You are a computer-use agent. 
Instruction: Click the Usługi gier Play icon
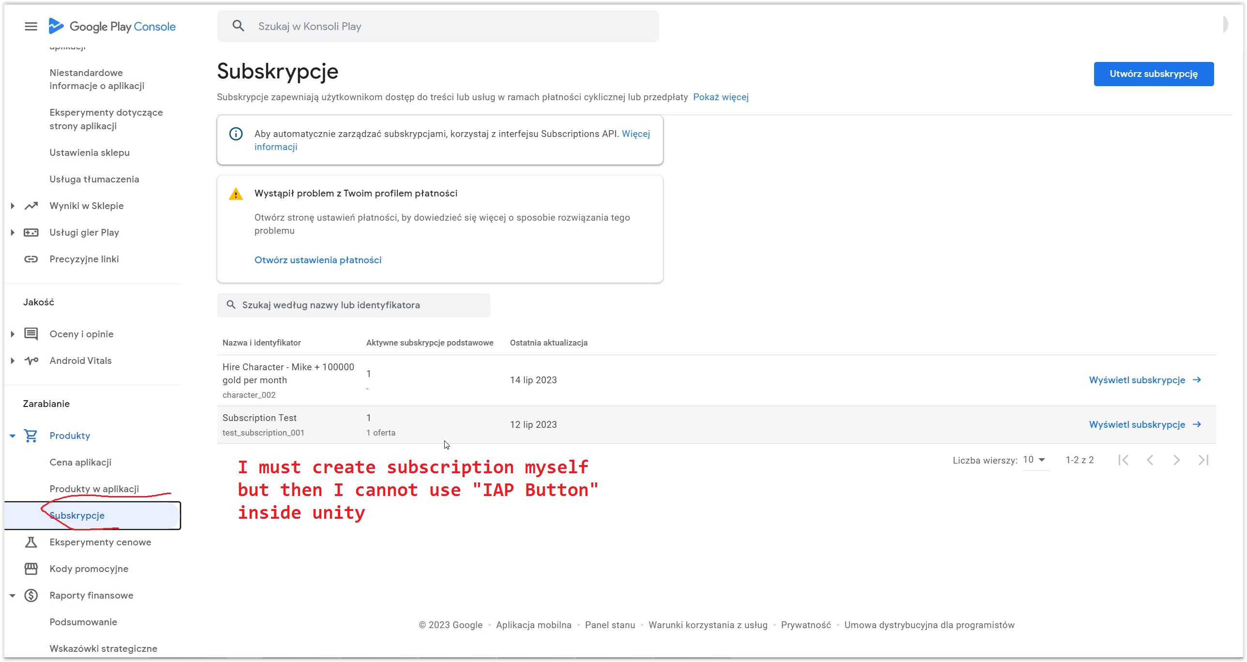coord(31,232)
